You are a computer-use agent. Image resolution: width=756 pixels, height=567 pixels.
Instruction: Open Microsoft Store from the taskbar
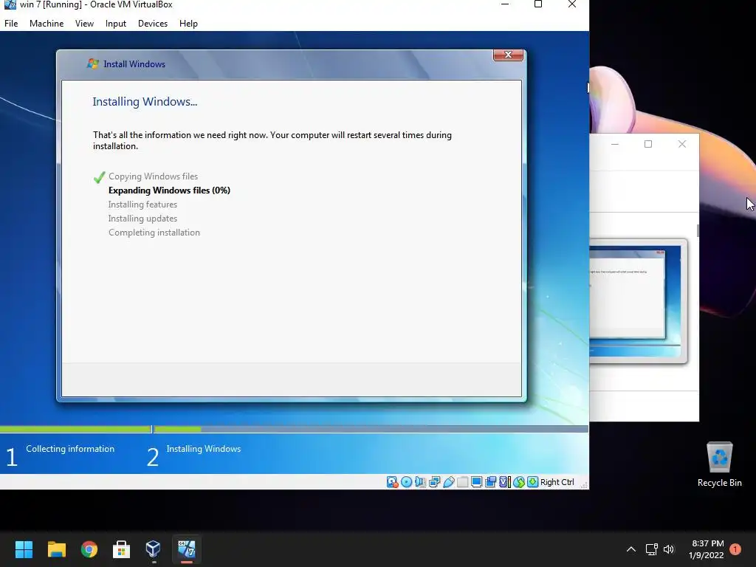(121, 549)
